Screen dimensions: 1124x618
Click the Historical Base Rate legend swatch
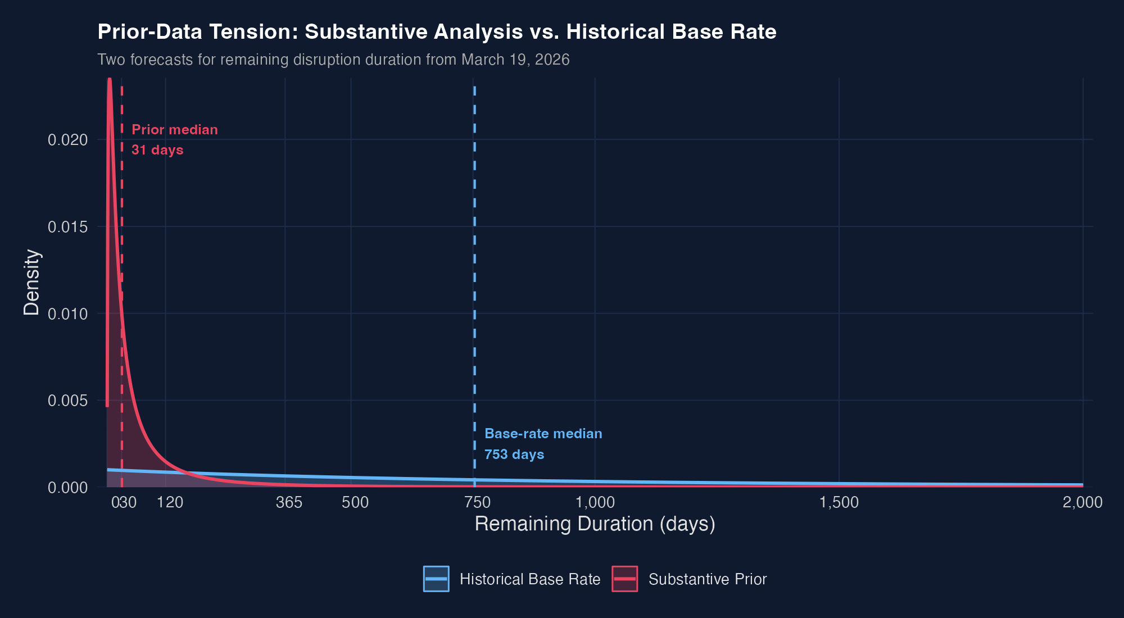[x=437, y=579]
